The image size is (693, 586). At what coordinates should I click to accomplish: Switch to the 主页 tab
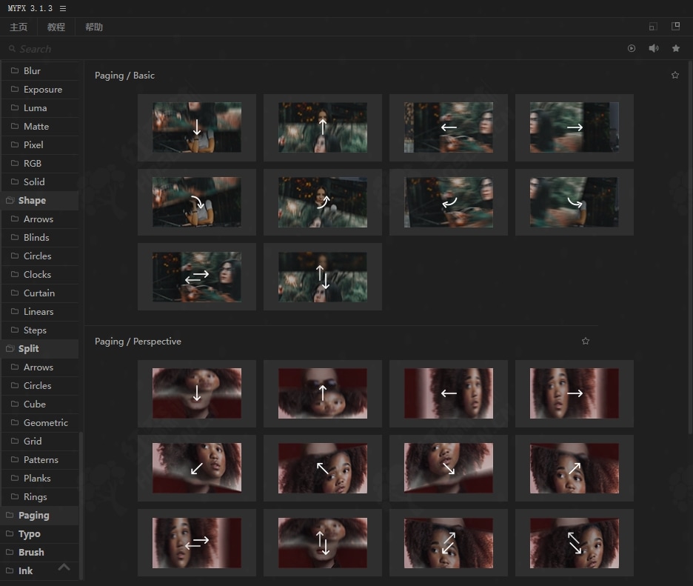[x=19, y=27]
